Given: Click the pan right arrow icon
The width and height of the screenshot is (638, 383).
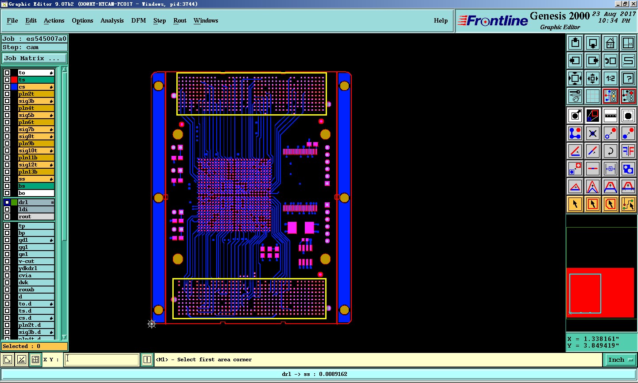Looking at the screenshot, I should [x=593, y=61].
